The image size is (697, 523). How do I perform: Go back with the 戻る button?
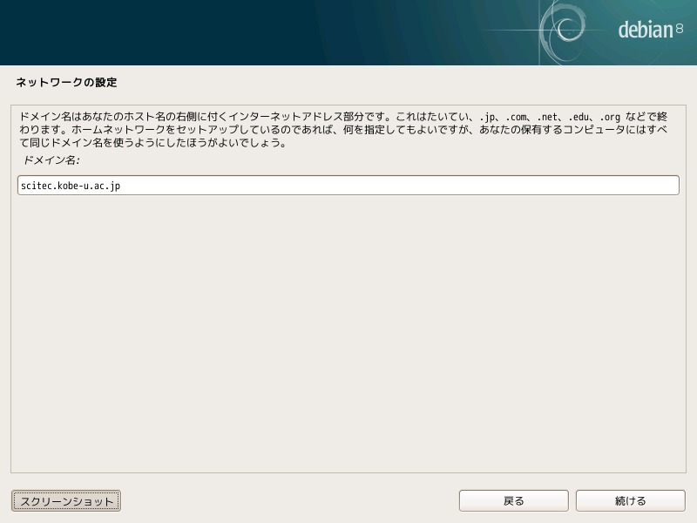513,500
